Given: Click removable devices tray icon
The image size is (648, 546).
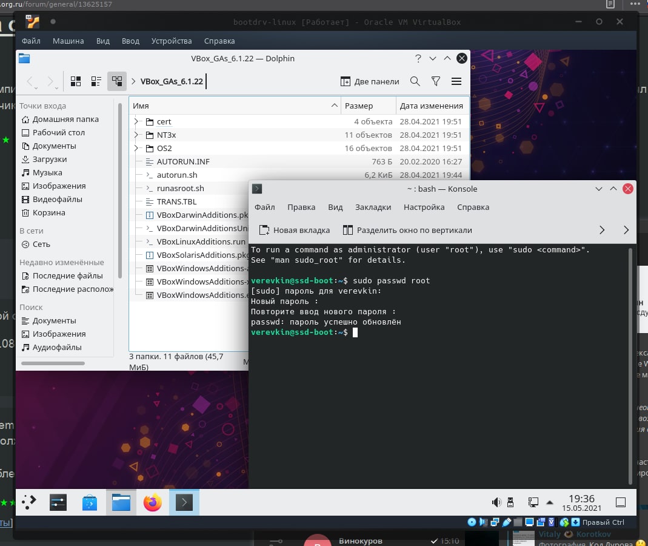Looking at the screenshot, I should tap(510, 502).
